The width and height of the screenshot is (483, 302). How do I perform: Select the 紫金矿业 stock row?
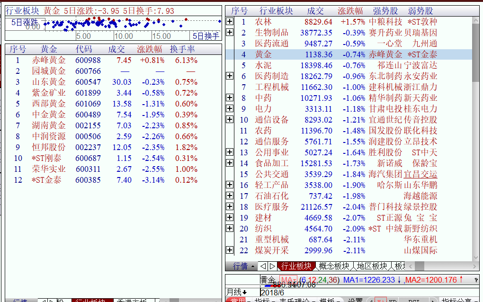113,93
